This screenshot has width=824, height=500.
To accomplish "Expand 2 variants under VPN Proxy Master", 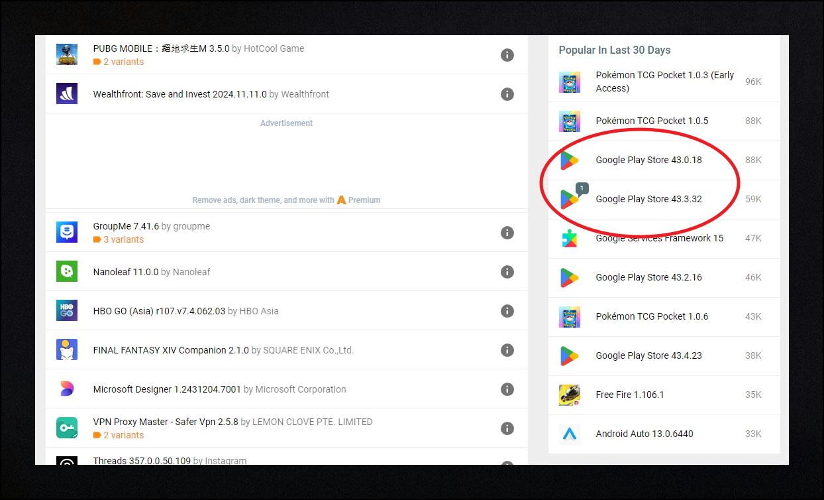I will coord(119,435).
